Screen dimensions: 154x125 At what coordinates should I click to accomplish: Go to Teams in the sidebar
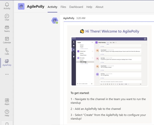pyautogui.click(x=7, y=29)
